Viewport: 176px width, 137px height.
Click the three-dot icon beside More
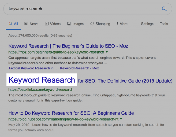[x=117, y=24]
